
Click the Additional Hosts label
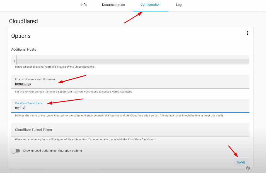pos(24,49)
